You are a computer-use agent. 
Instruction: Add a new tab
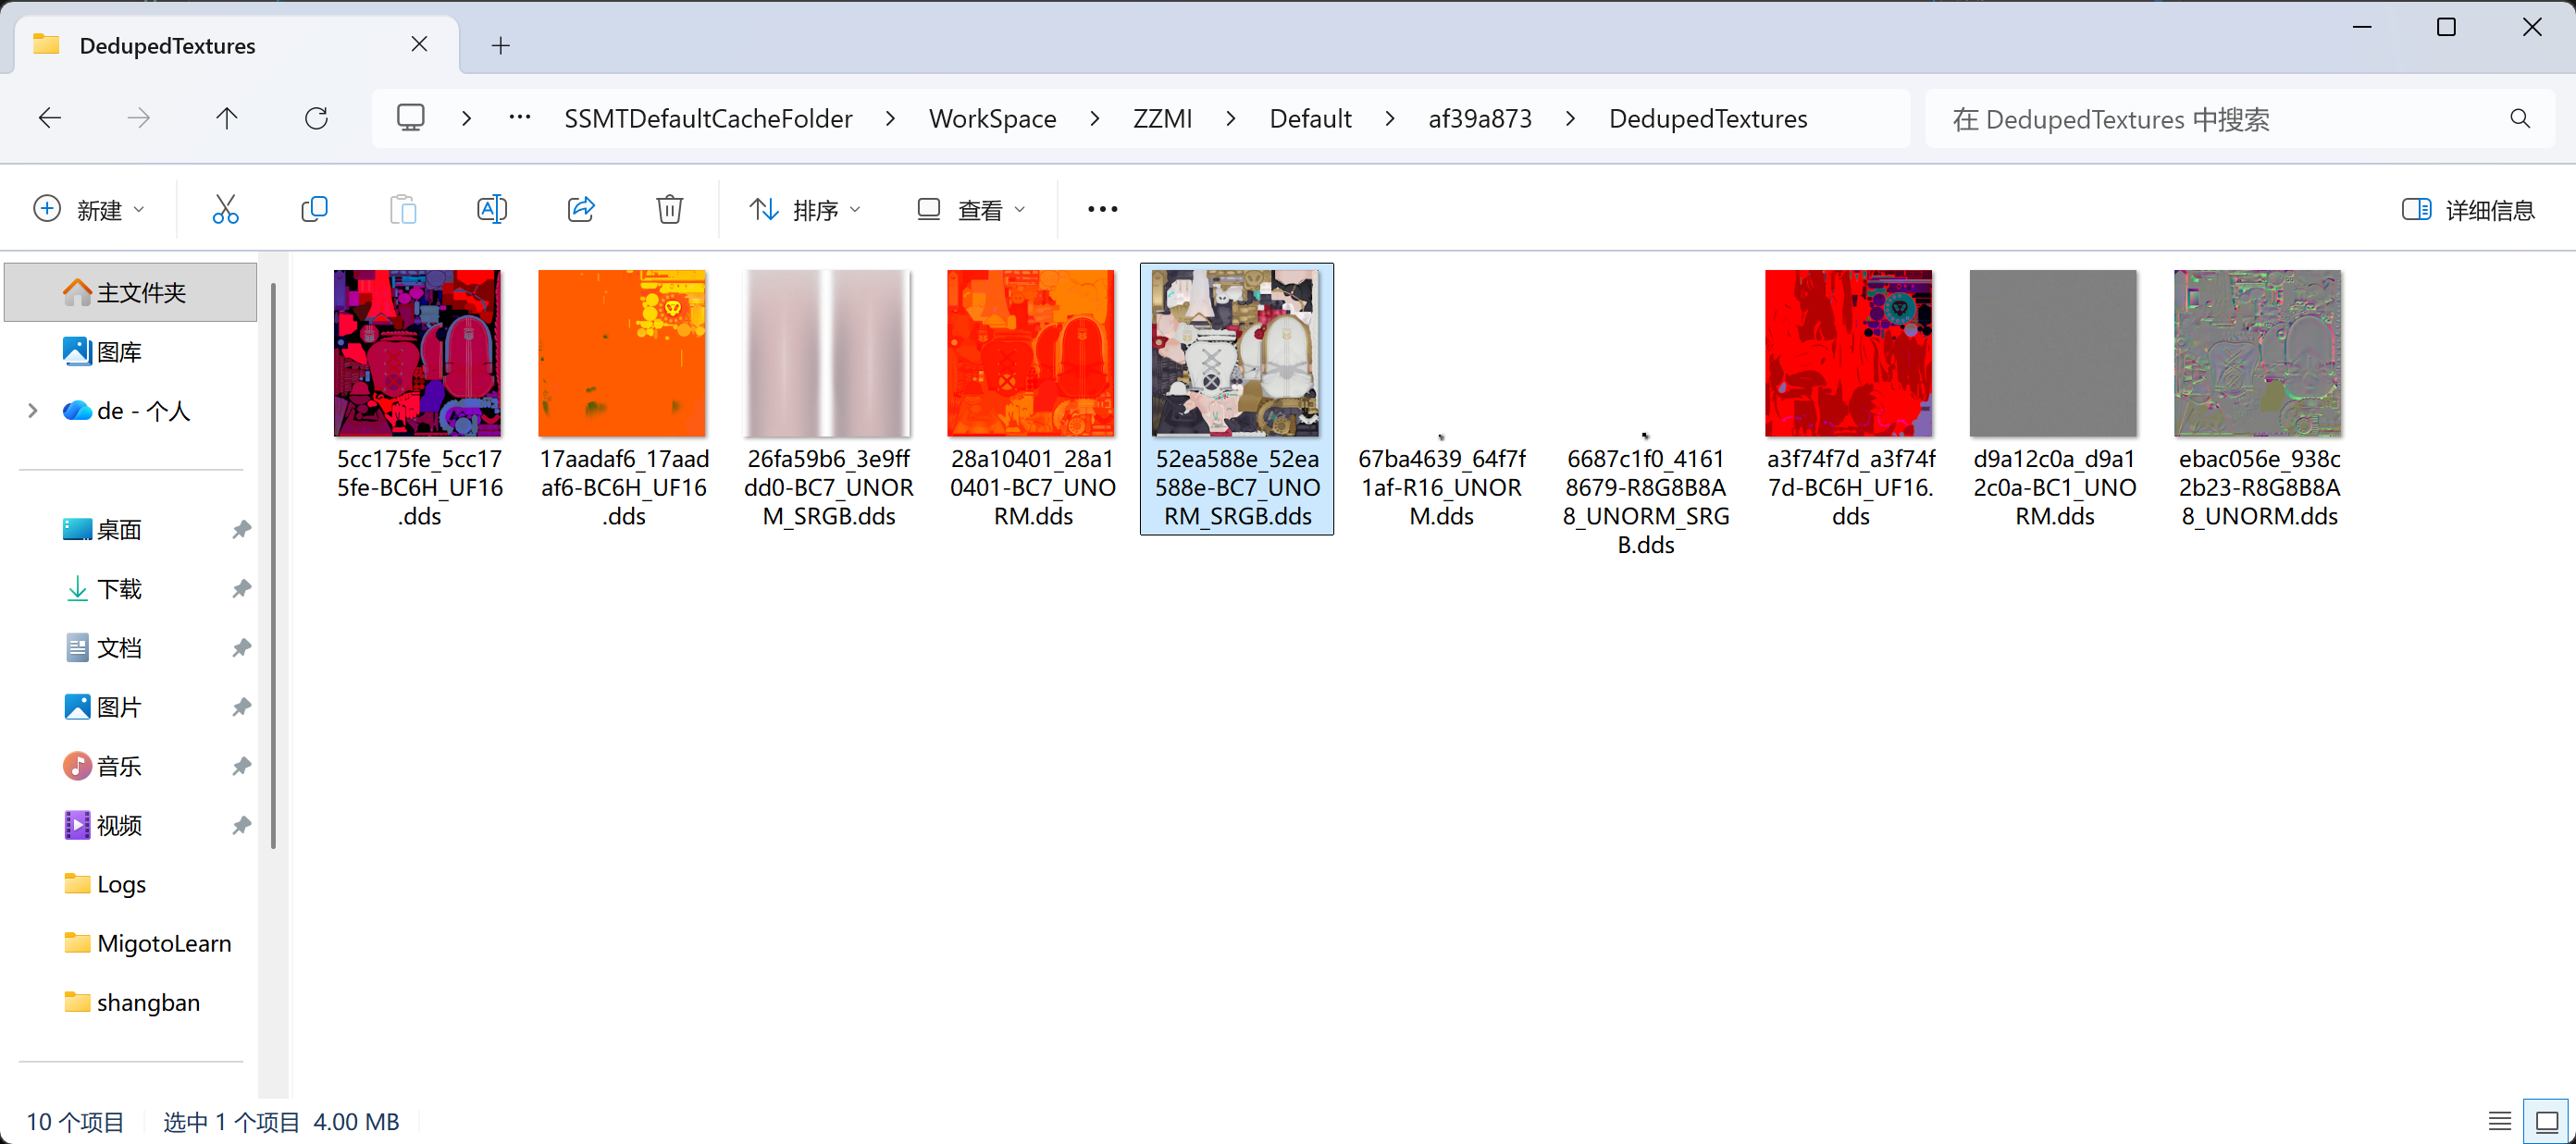(x=501, y=46)
